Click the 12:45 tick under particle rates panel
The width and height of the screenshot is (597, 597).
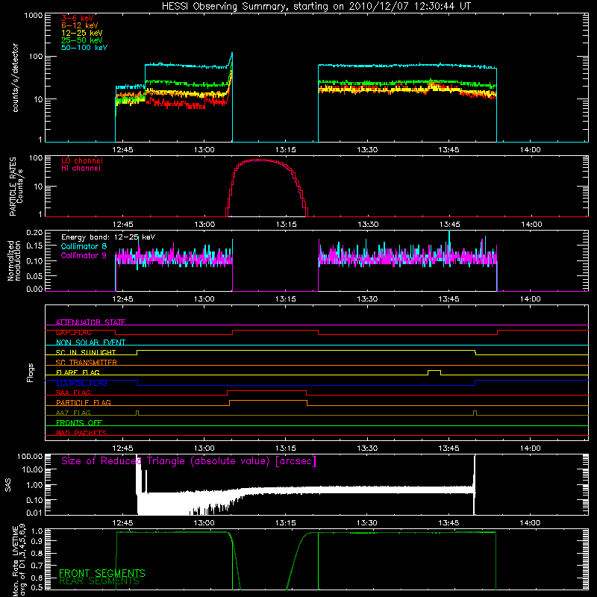[122, 225]
